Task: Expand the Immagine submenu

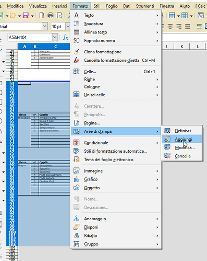Action: coord(116,171)
